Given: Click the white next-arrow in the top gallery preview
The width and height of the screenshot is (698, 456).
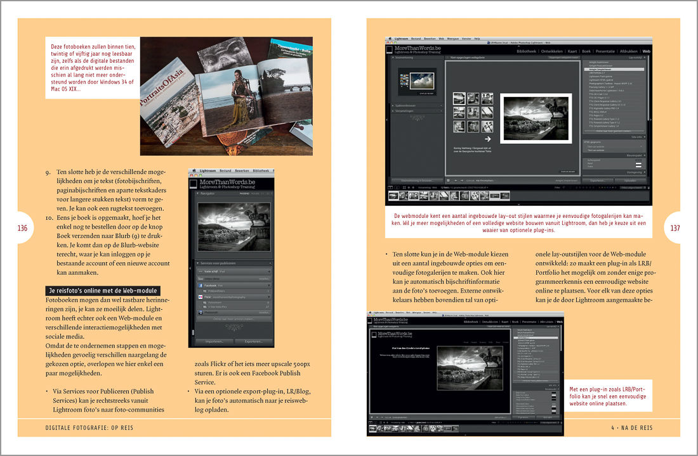Looking at the screenshot, I should (x=488, y=139).
